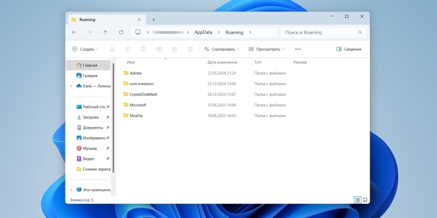Select the Roaming tab

click(x=107, y=20)
